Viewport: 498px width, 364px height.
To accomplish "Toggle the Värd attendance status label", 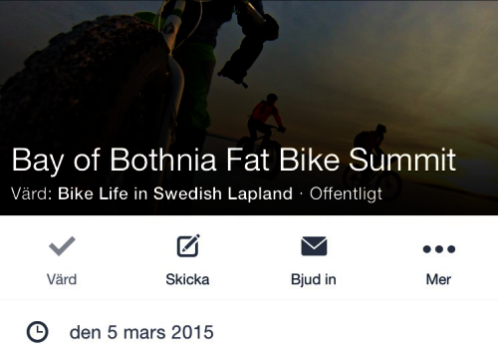I will (62, 279).
